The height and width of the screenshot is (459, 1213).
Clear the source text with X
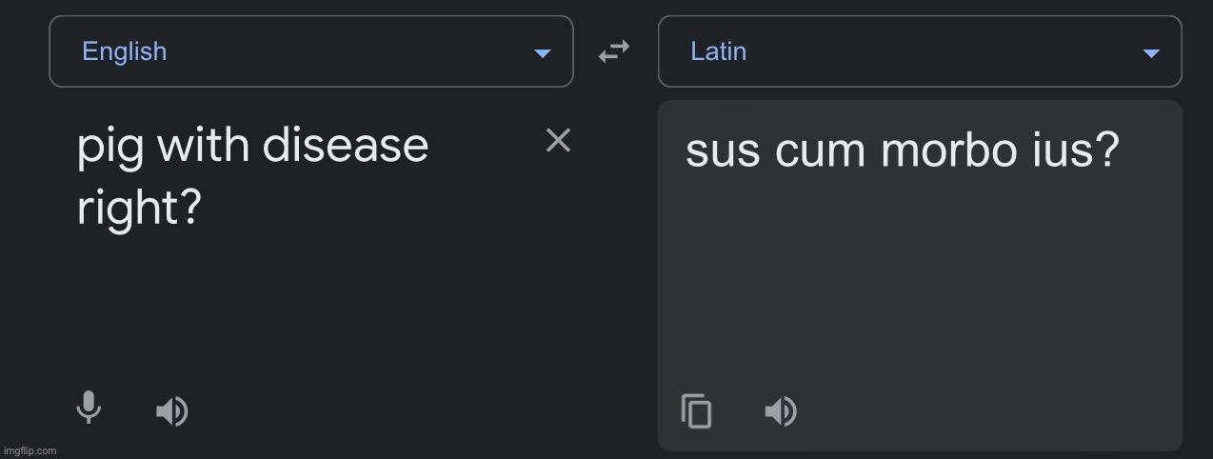pyautogui.click(x=558, y=141)
